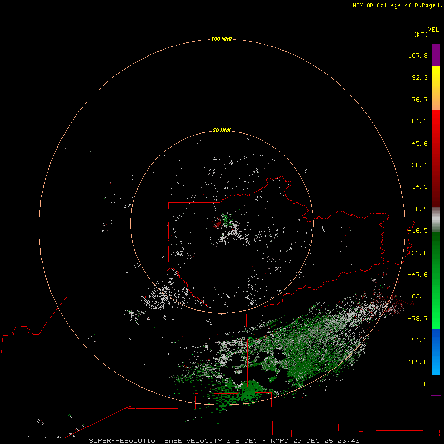The height and width of the screenshot is (444, 444).
Task: Click the gray segment of the color bar
Action: 436,220
